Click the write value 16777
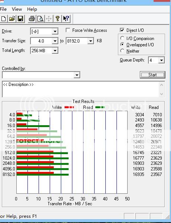 [x=138, y=158]
